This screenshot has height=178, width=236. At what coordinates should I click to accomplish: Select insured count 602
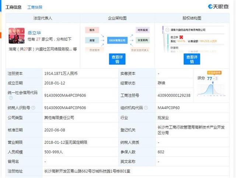(161, 152)
